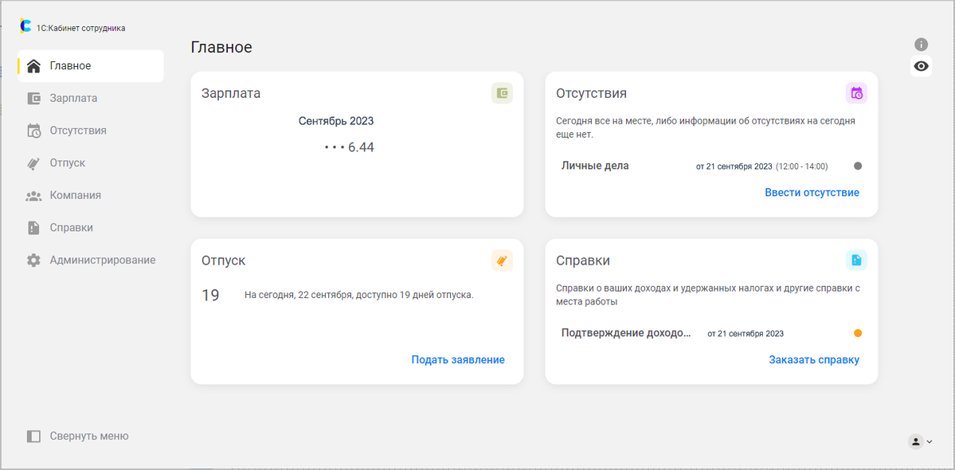Image resolution: width=955 pixels, height=470 pixels.
Task: Click the wallet icon on Зарплата card
Action: [x=502, y=93]
